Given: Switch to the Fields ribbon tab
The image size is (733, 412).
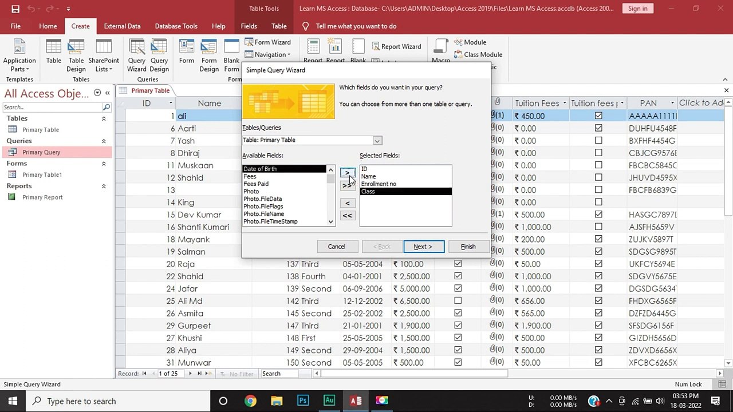Looking at the screenshot, I should 249,26.
